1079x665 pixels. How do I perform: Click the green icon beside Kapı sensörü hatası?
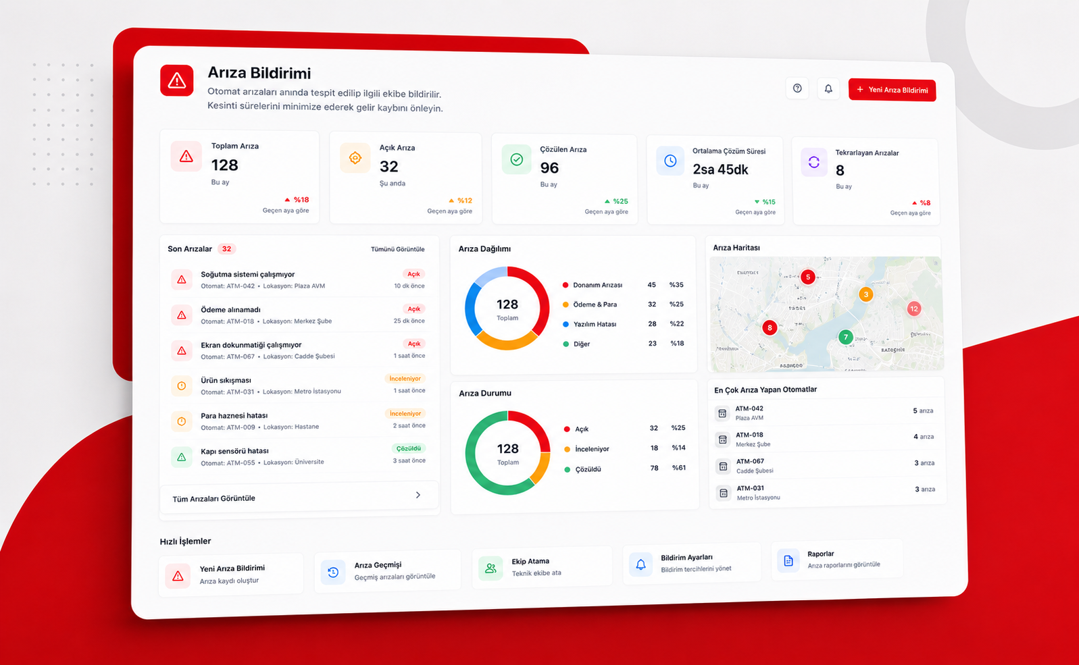pyautogui.click(x=182, y=457)
